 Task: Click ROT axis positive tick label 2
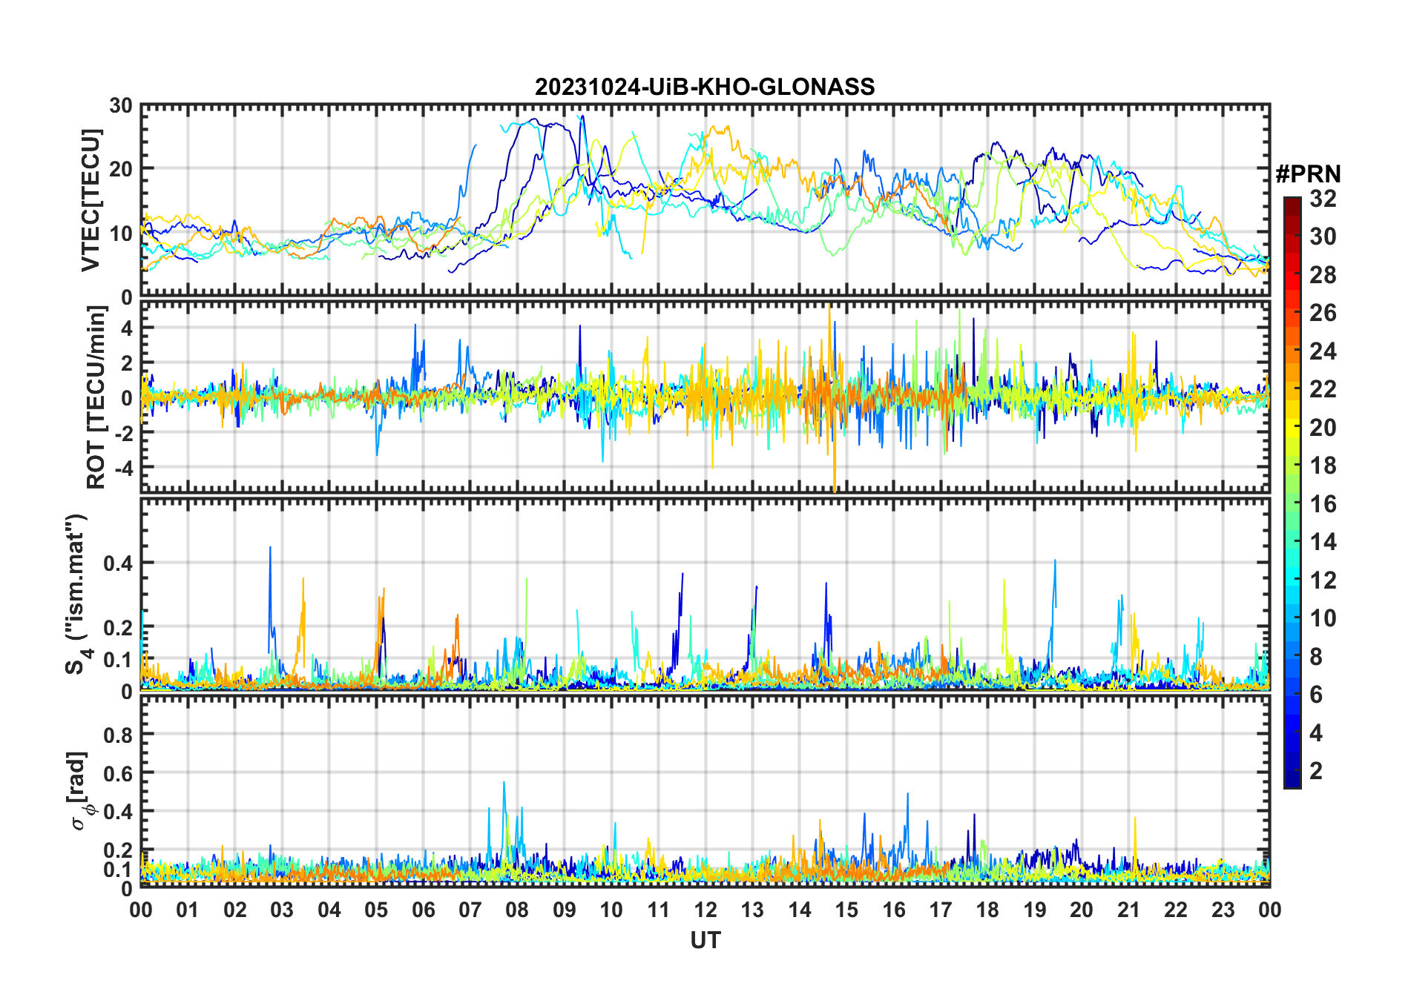pyautogui.click(x=127, y=363)
